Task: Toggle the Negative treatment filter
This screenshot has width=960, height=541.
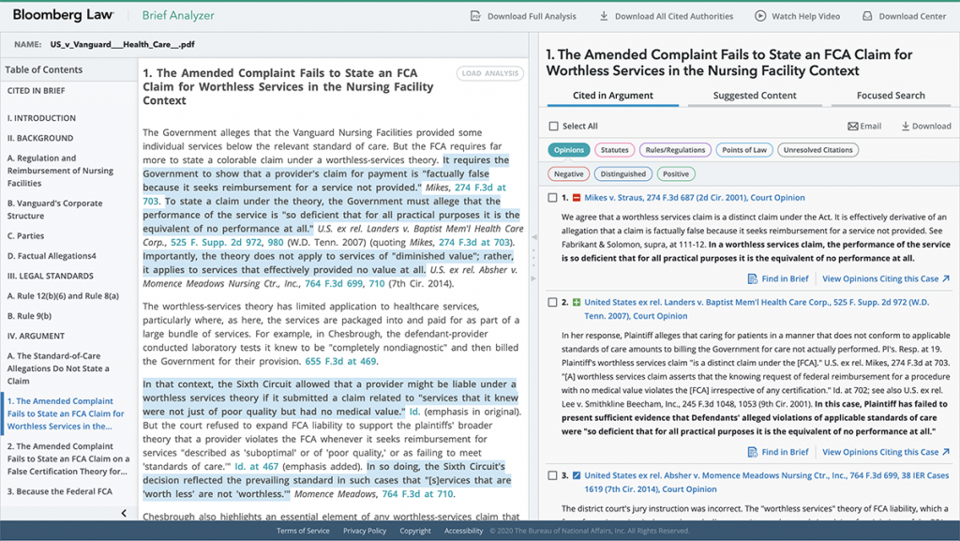Action: point(568,173)
